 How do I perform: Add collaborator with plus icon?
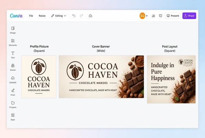point(147,16)
